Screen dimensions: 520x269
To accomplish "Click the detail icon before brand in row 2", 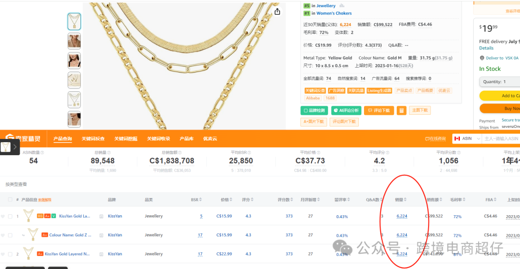I will (101, 254).
